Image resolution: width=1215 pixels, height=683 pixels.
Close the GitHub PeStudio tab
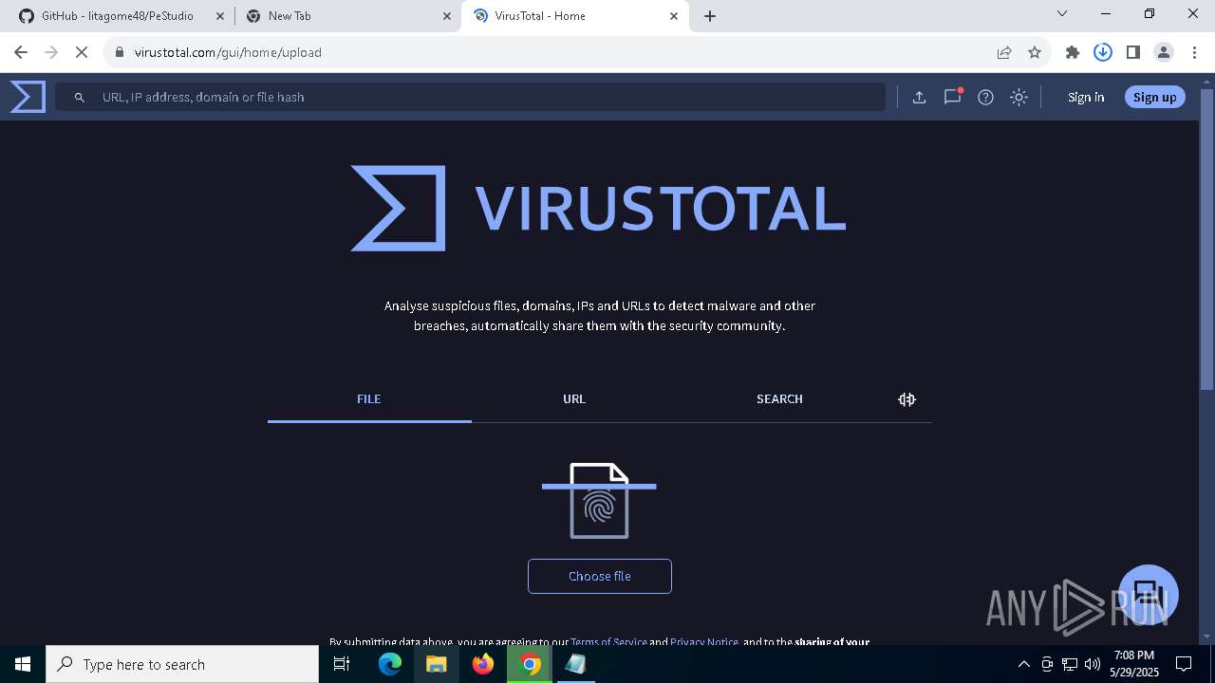(219, 16)
